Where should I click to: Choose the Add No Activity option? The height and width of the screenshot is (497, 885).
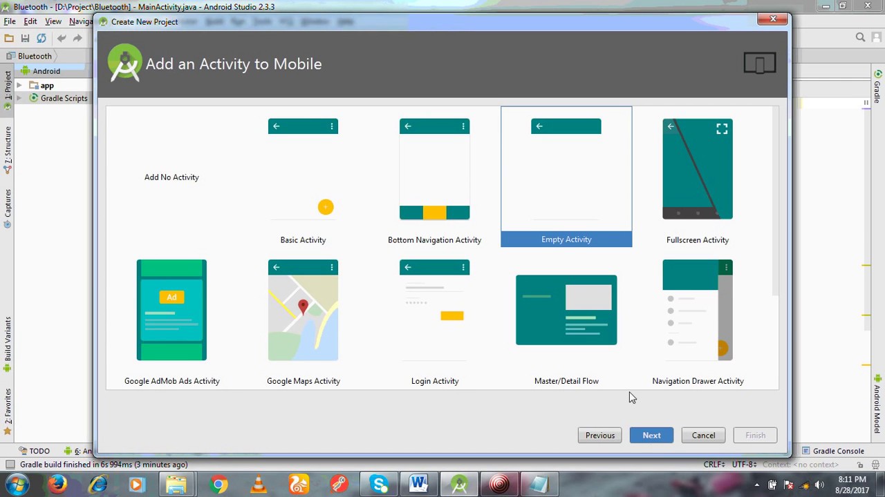171,177
